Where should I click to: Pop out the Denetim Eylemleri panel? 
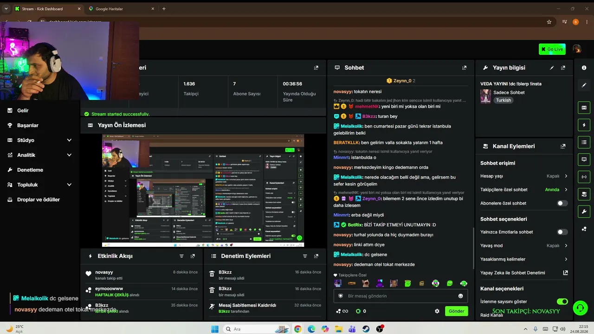pos(316,256)
